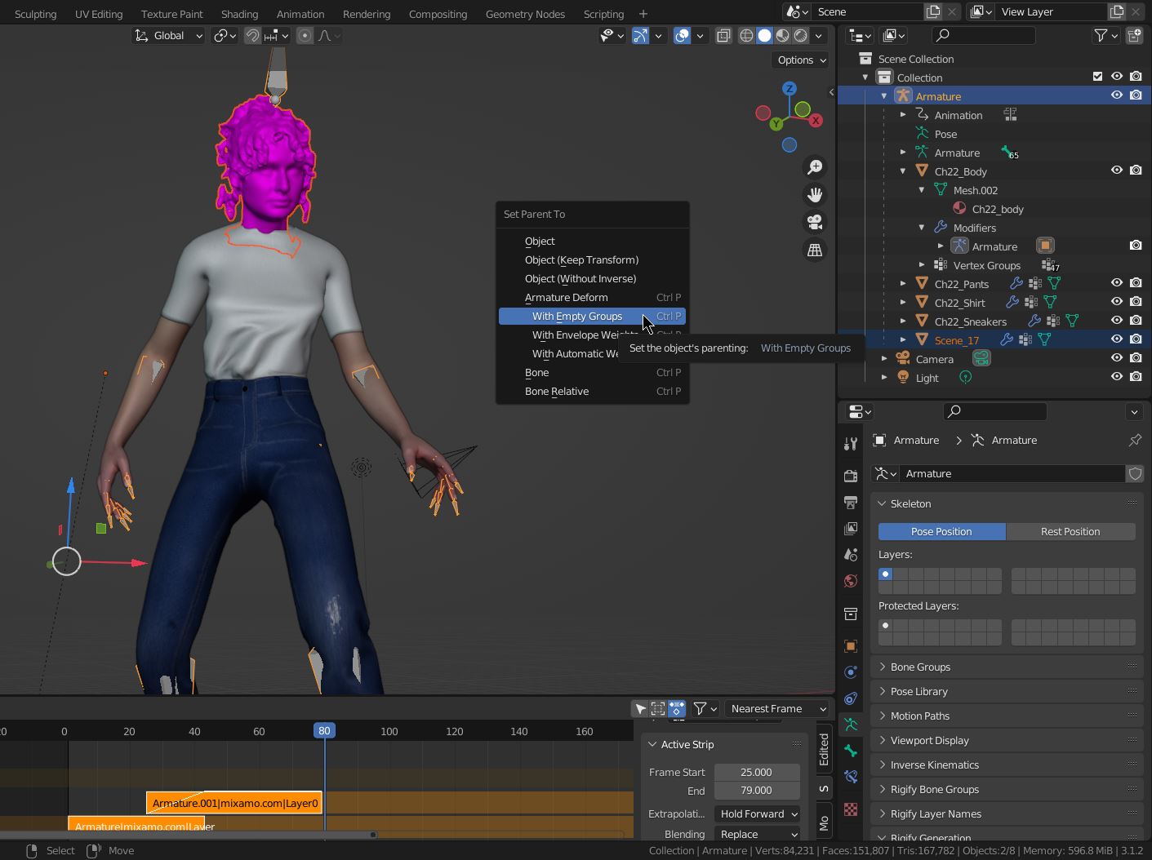Viewport: 1152px width, 860px height.
Task: Open the Bone Constraints properties tab
Action: click(851, 777)
